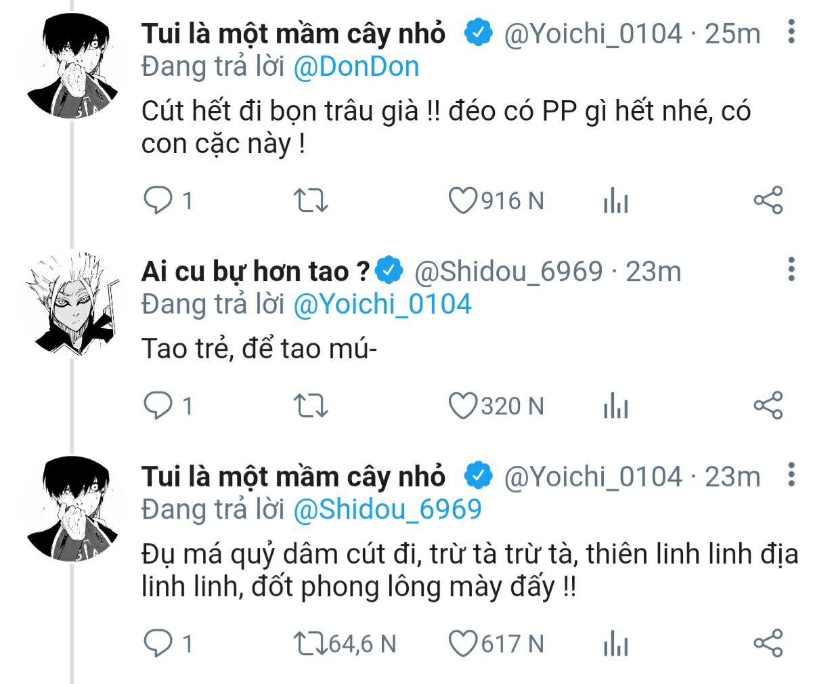
Task: Open the @DonDon mention link
Action: (356, 66)
